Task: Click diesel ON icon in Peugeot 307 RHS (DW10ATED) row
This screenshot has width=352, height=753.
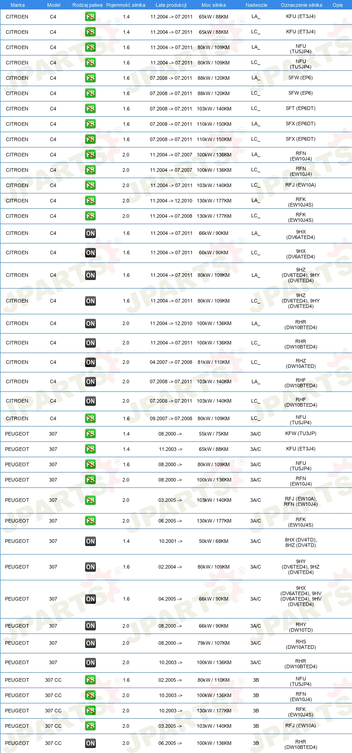Action: pyautogui.click(x=90, y=643)
